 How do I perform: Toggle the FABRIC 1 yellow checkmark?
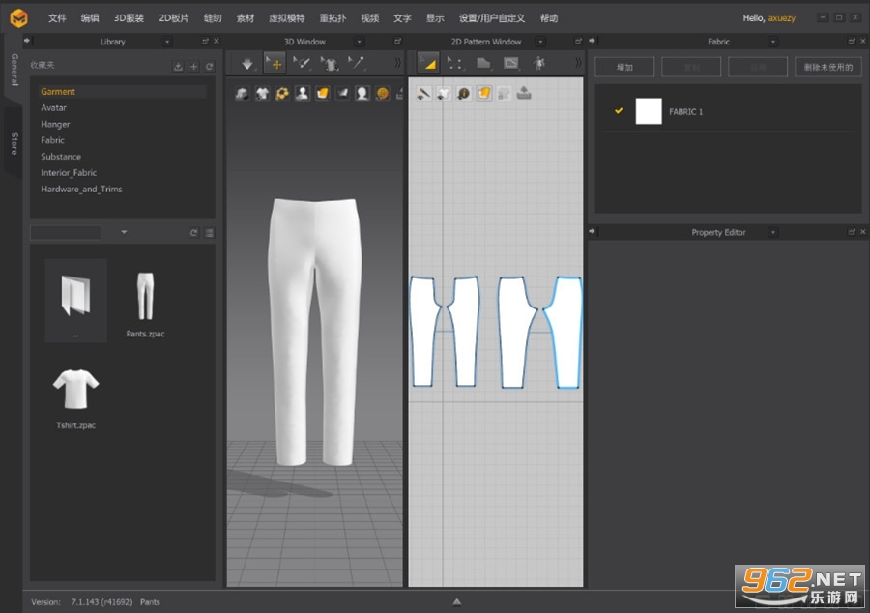point(619,111)
